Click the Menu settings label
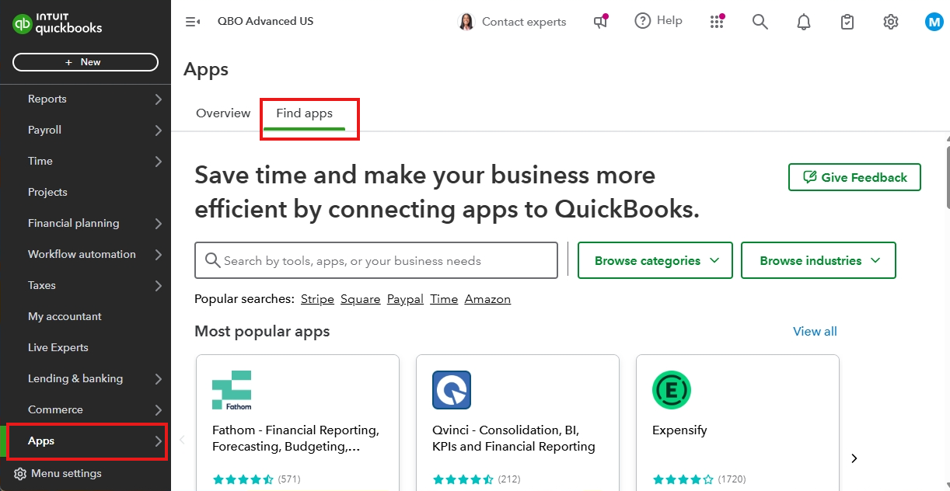The width and height of the screenshot is (950, 491). (66, 473)
